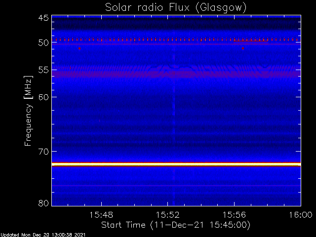Click the 15:56 time tick label
This screenshot has height=237, width=316.
tap(234, 215)
